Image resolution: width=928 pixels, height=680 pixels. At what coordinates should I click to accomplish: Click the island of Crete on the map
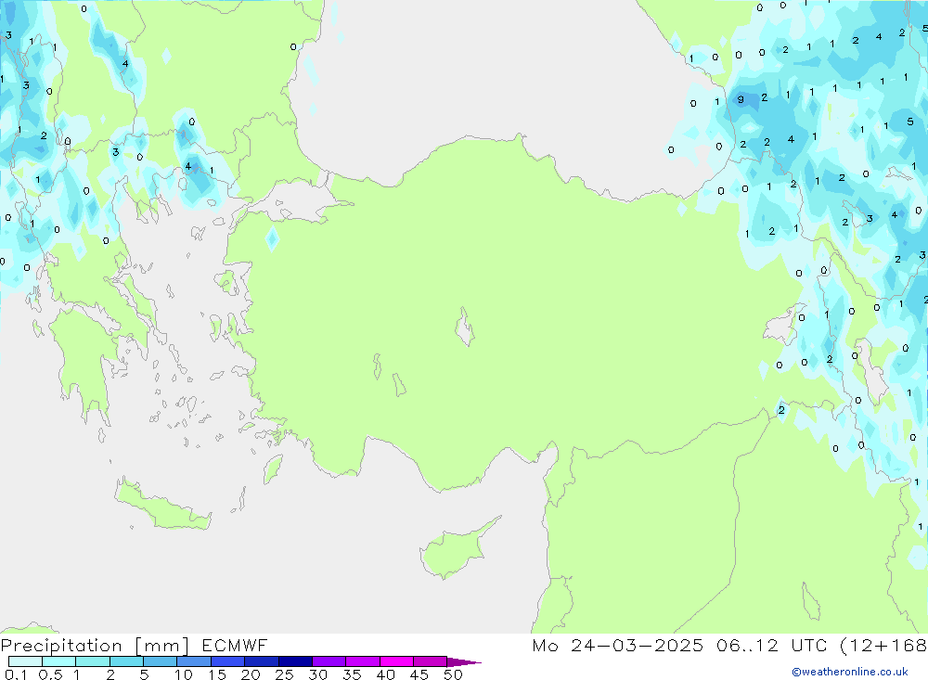(161, 505)
